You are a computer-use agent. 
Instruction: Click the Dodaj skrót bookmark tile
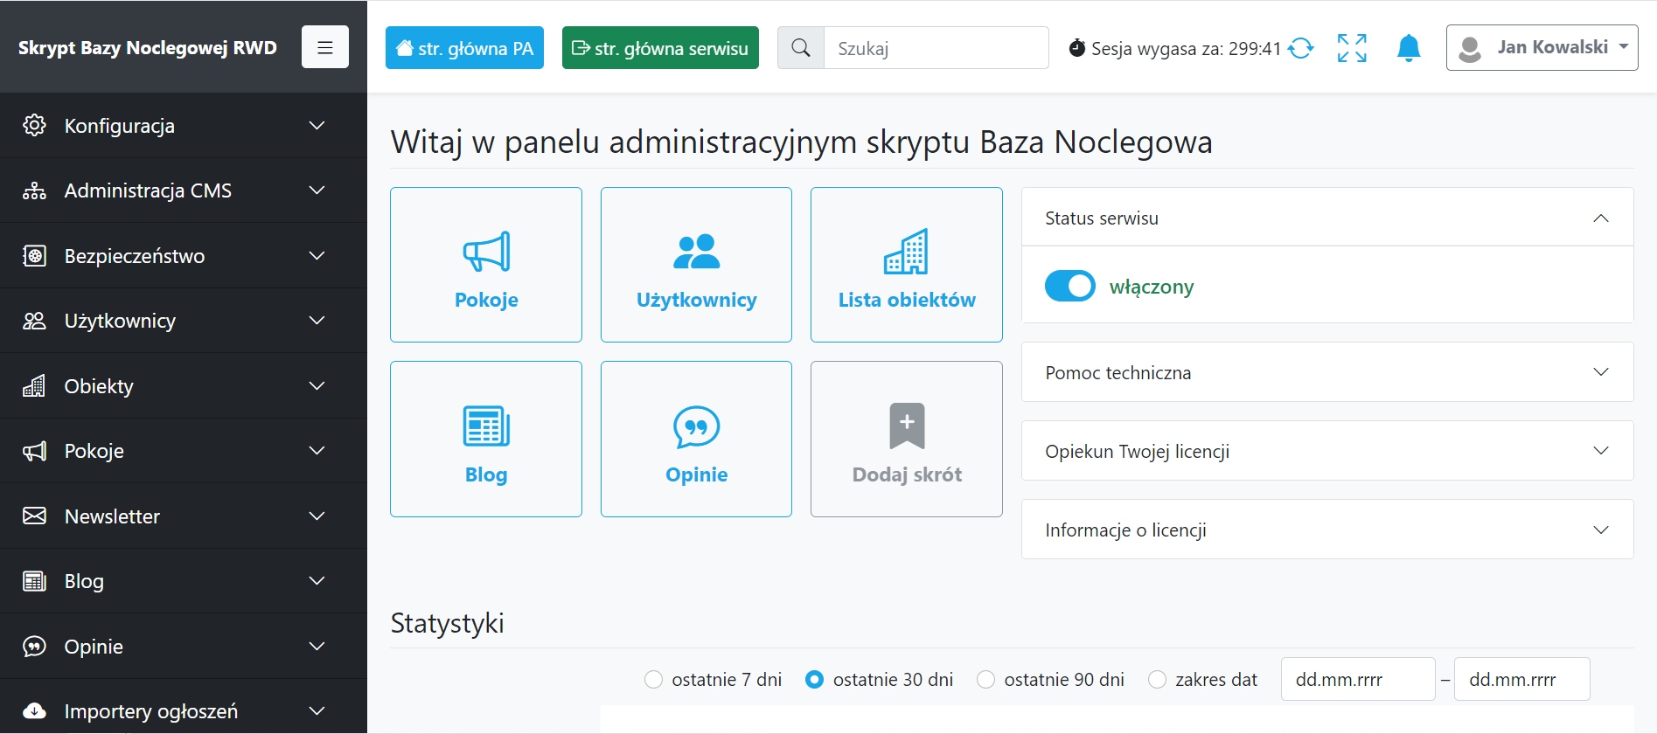pos(906,439)
